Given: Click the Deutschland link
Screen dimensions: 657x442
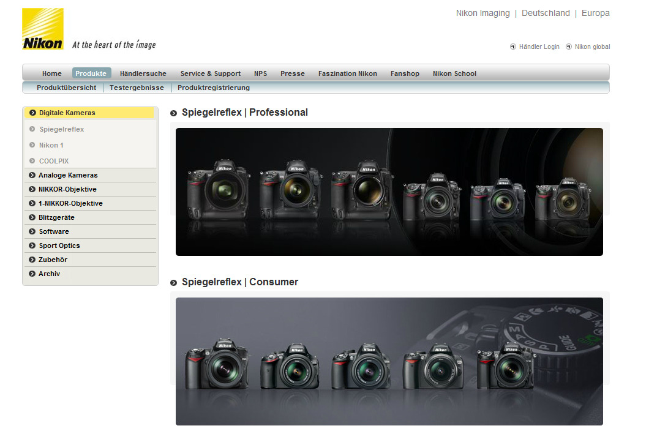Looking at the screenshot, I should [546, 13].
